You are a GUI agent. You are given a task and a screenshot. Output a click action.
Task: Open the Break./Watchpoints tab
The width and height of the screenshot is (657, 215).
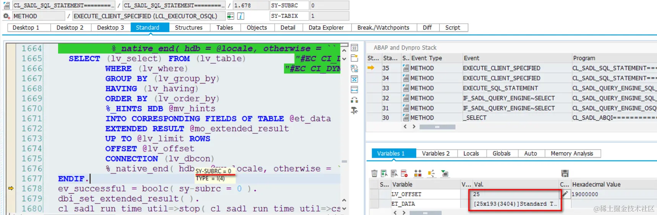pos(383,27)
